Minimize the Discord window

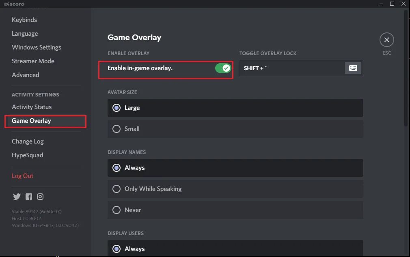(x=381, y=4)
